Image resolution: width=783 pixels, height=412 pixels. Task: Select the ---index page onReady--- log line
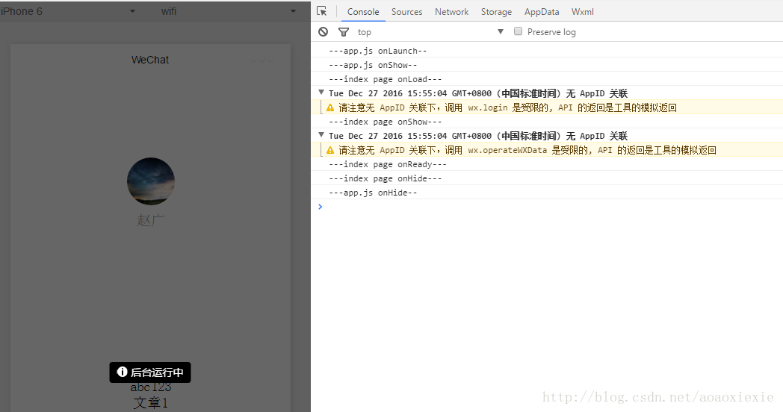pyautogui.click(x=388, y=164)
